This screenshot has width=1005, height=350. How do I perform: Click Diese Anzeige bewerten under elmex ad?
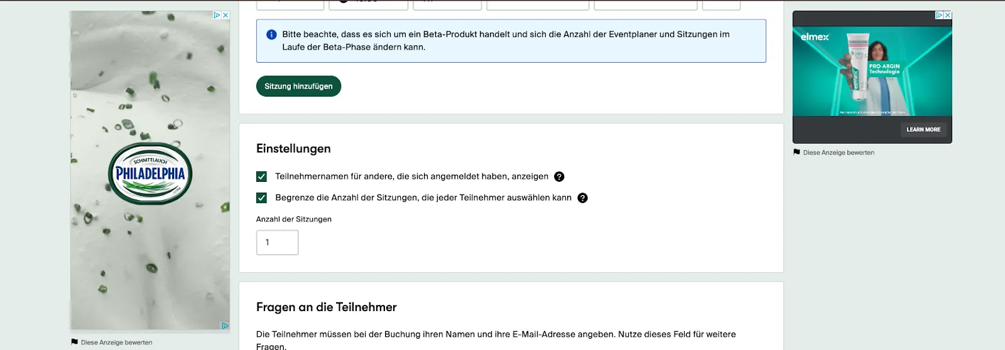coord(839,152)
